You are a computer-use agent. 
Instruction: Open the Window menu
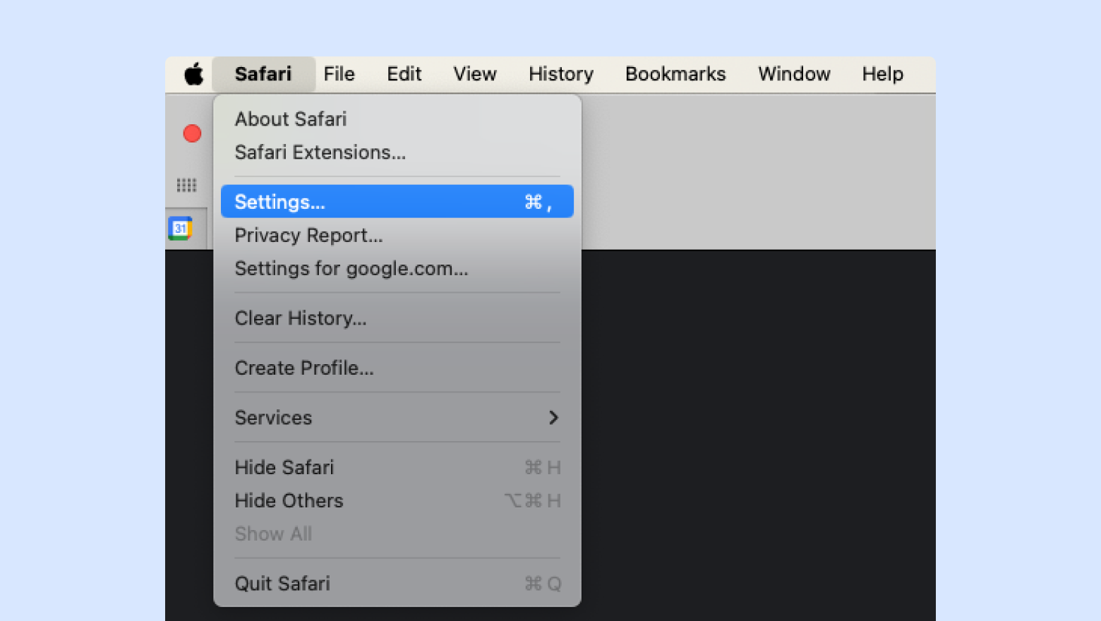coord(793,74)
